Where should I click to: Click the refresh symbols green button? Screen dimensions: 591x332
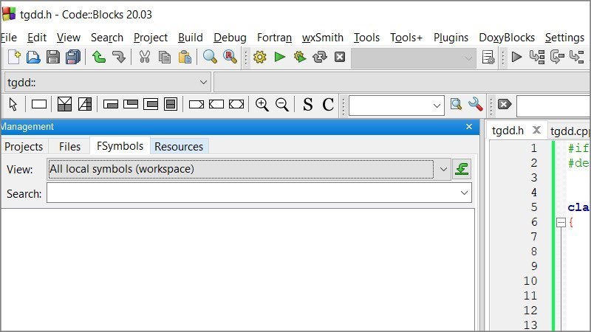pyautogui.click(x=462, y=169)
